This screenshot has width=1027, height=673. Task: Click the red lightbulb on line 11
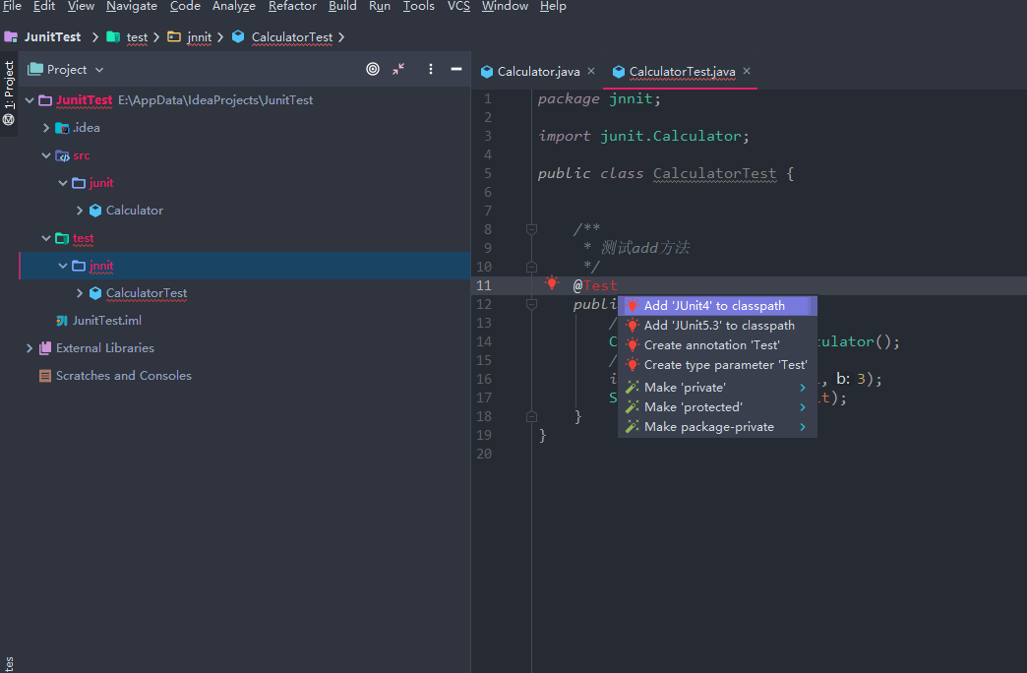pyautogui.click(x=552, y=283)
